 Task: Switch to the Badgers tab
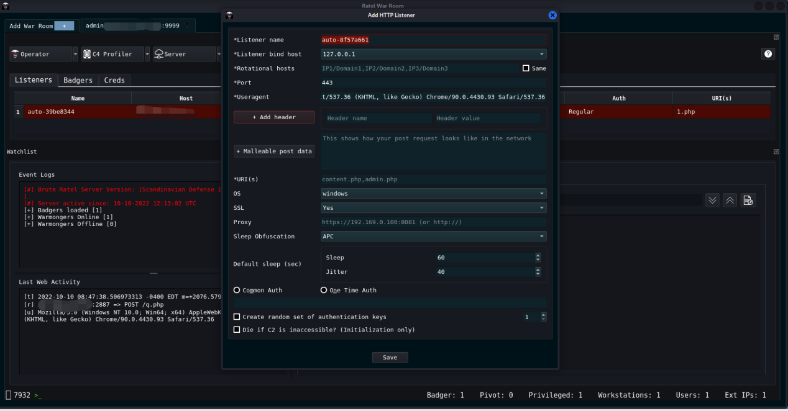coord(78,80)
